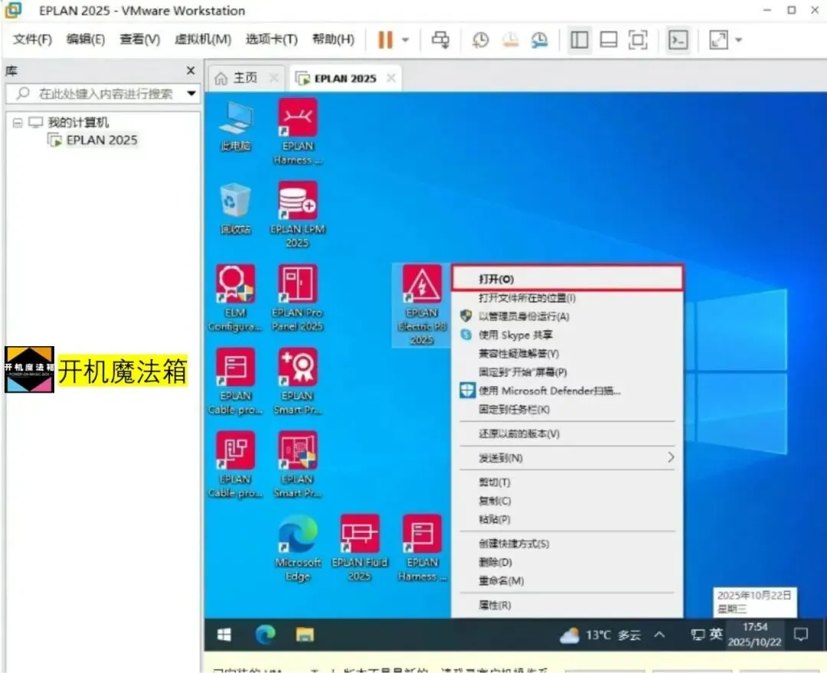Select the 回收站 recycle bin icon

235,209
